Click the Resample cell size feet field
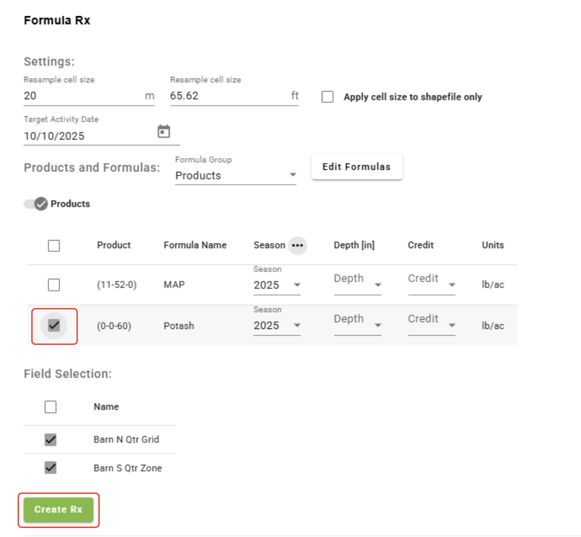 pyautogui.click(x=230, y=96)
